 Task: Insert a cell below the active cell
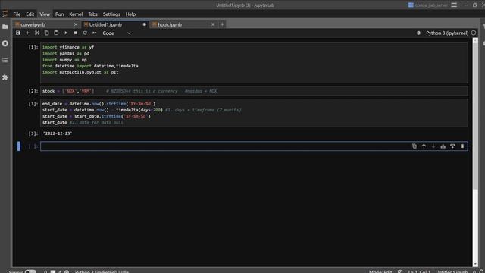click(452, 146)
